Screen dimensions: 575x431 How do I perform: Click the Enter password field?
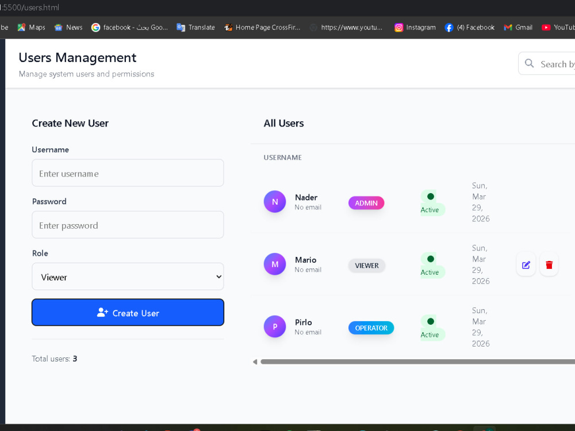pyautogui.click(x=128, y=225)
